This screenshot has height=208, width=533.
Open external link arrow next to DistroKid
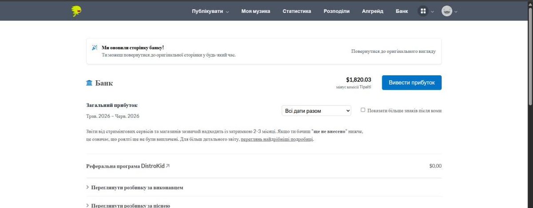coord(167,166)
